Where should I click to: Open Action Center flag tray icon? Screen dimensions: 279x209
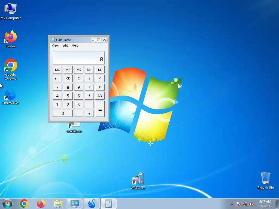pos(238,204)
